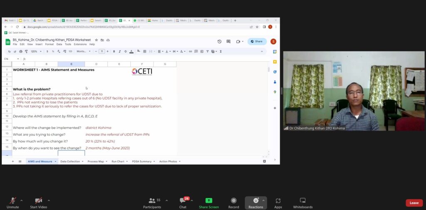Toggle bold formatting in Sheets toolbar
The image size is (426, 210).
(114, 51)
